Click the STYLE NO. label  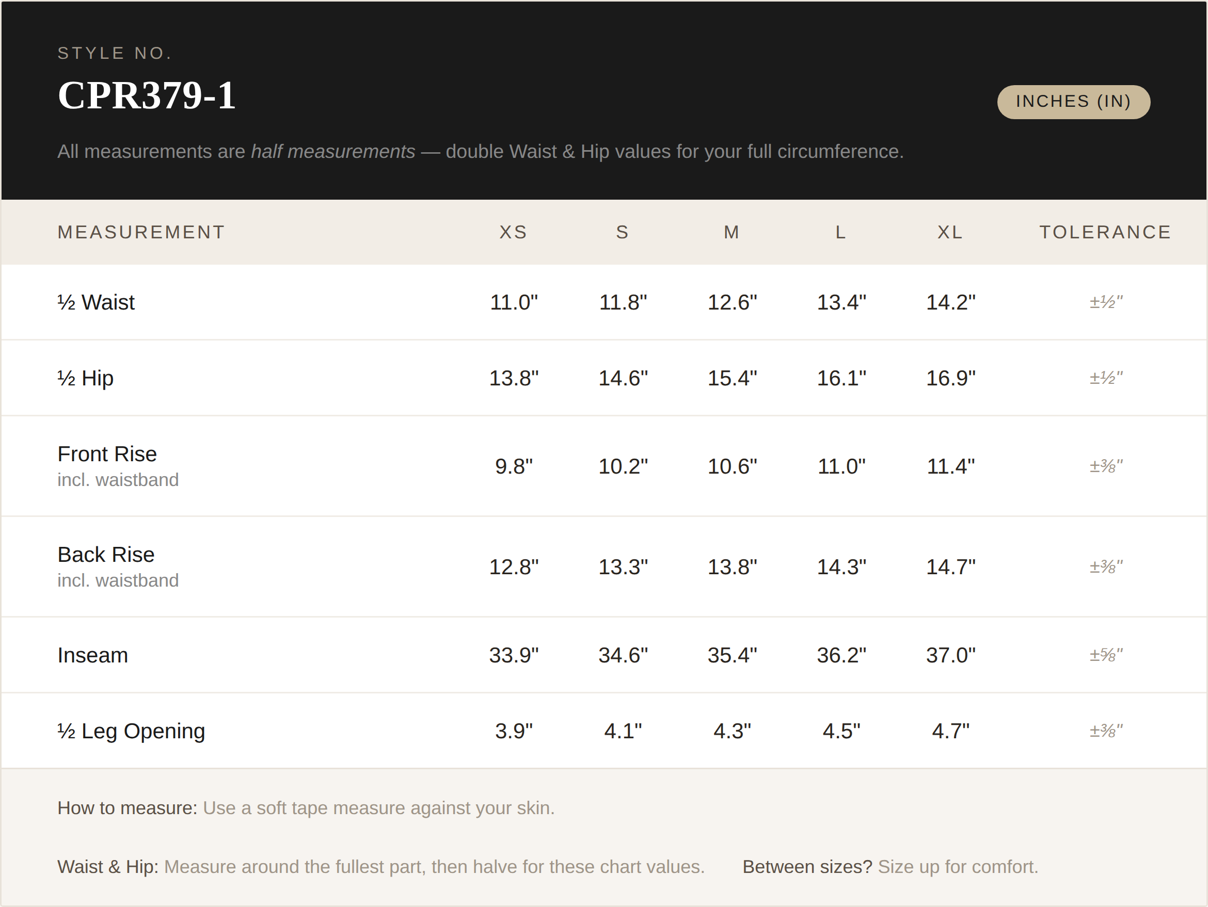[x=115, y=53]
